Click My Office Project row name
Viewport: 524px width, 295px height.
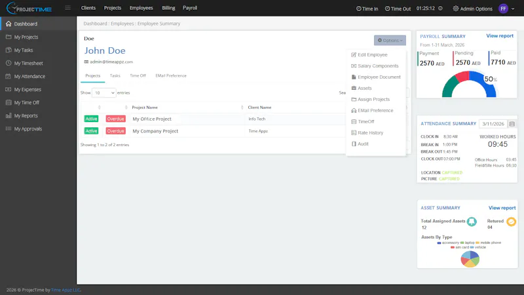[x=152, y=119]
